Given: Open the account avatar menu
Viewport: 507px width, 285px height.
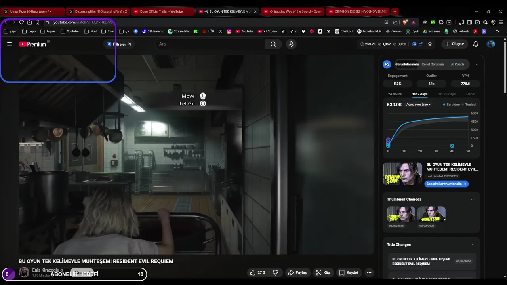Looking at the screenshot, I should 491,44.
